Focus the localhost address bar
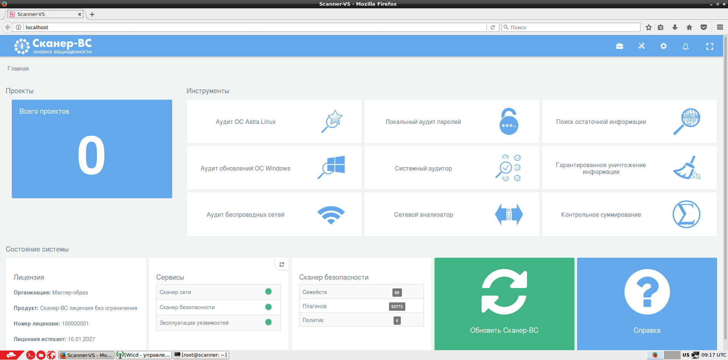Image resolution: width=728 pixels, height=360 pixels. click(255, 27)
